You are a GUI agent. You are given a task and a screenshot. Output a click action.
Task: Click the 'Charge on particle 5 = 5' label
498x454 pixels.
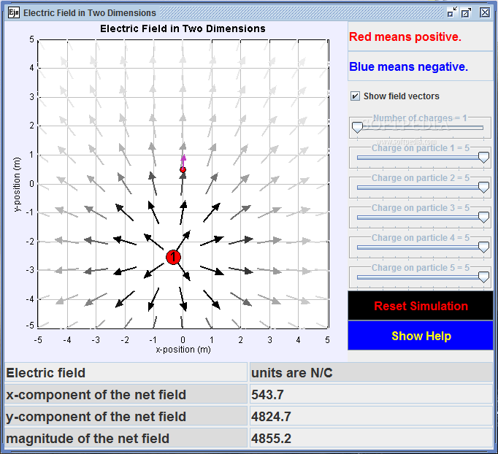click(421, 268)
